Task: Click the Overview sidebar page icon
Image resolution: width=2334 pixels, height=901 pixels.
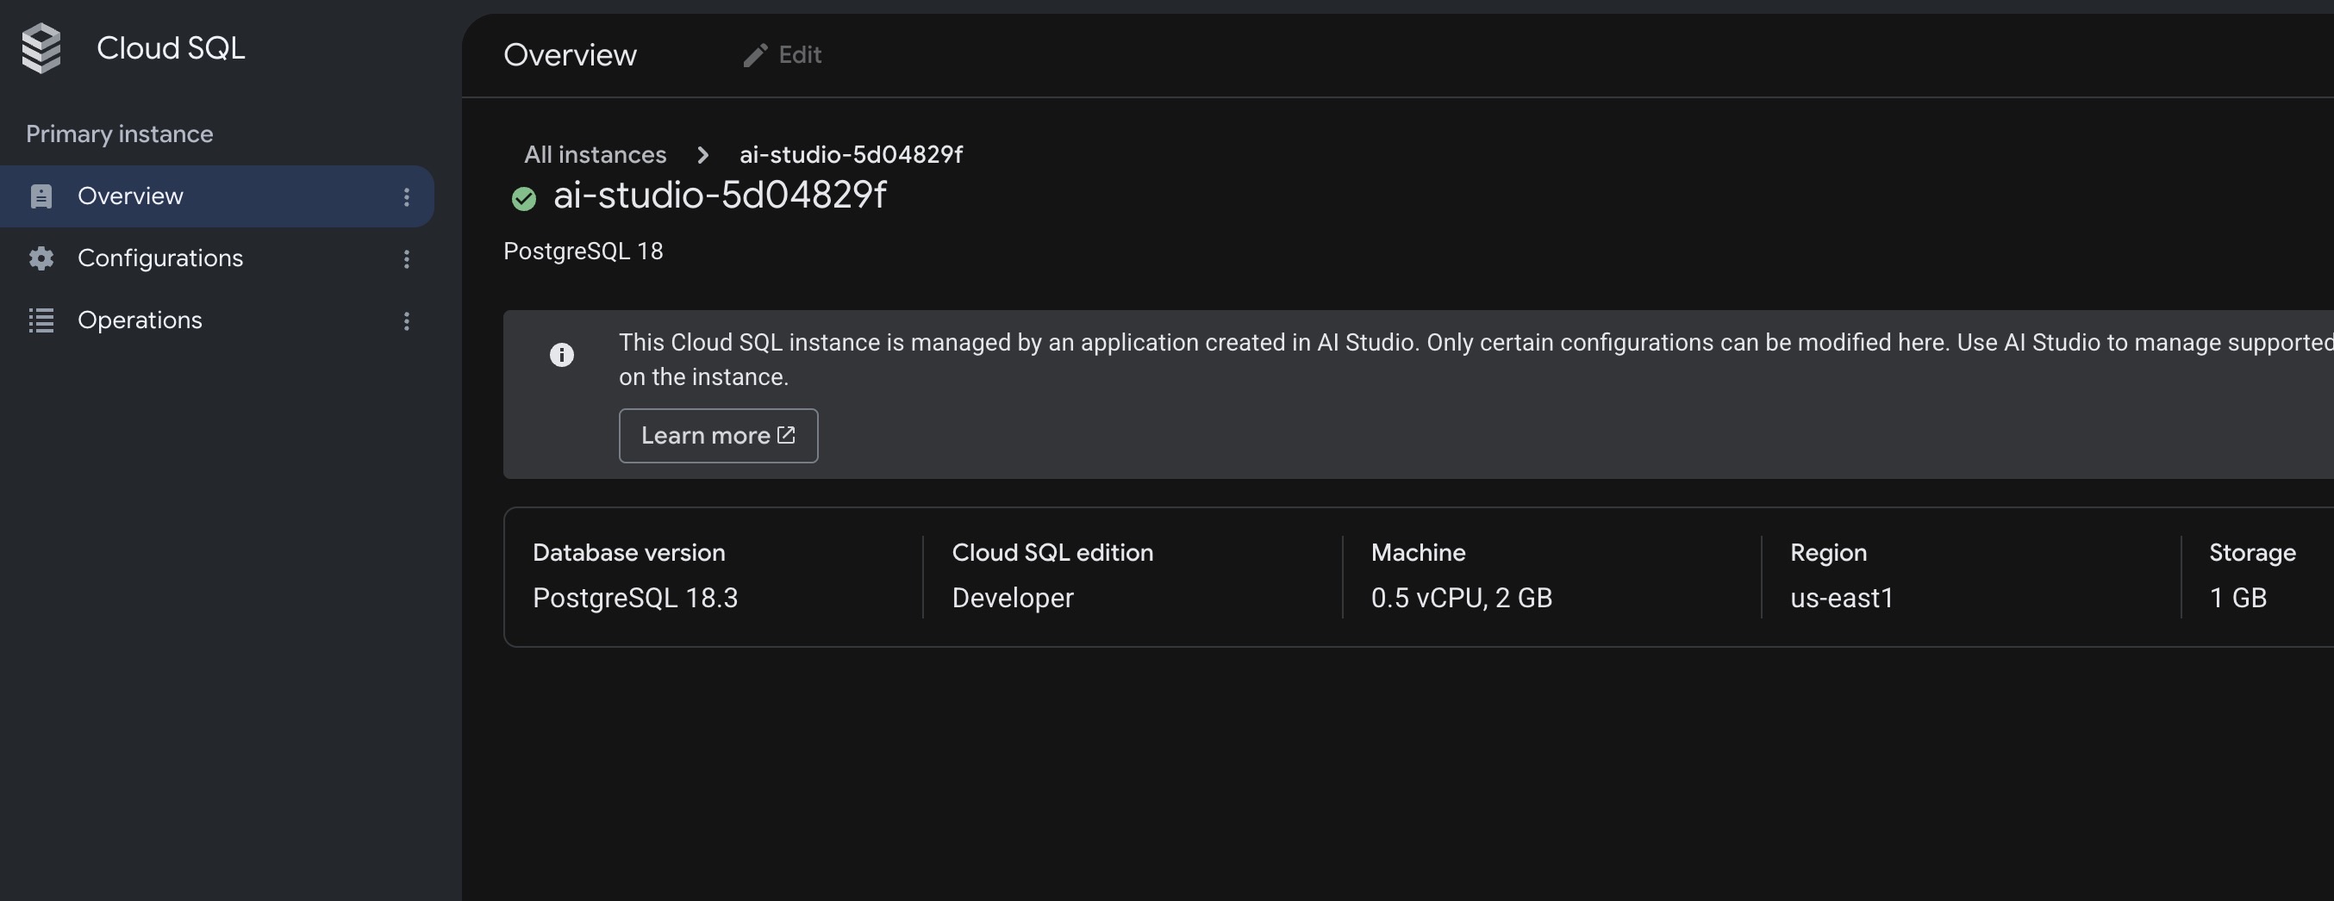Action: tap(41, 196)
